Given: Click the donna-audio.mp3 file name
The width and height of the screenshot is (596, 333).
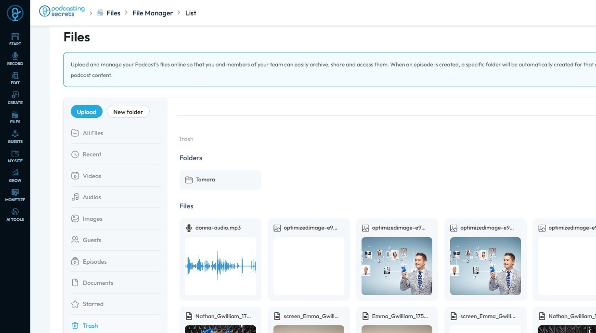Looking at the screenshot, I should tap(218, 228).
